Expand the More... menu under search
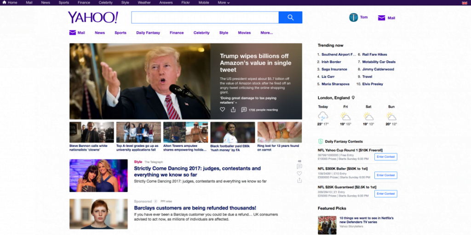The image size is (471, 235). coord(266,33)
